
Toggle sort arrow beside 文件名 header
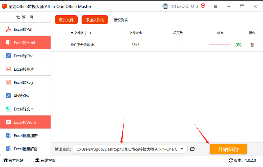72,33
